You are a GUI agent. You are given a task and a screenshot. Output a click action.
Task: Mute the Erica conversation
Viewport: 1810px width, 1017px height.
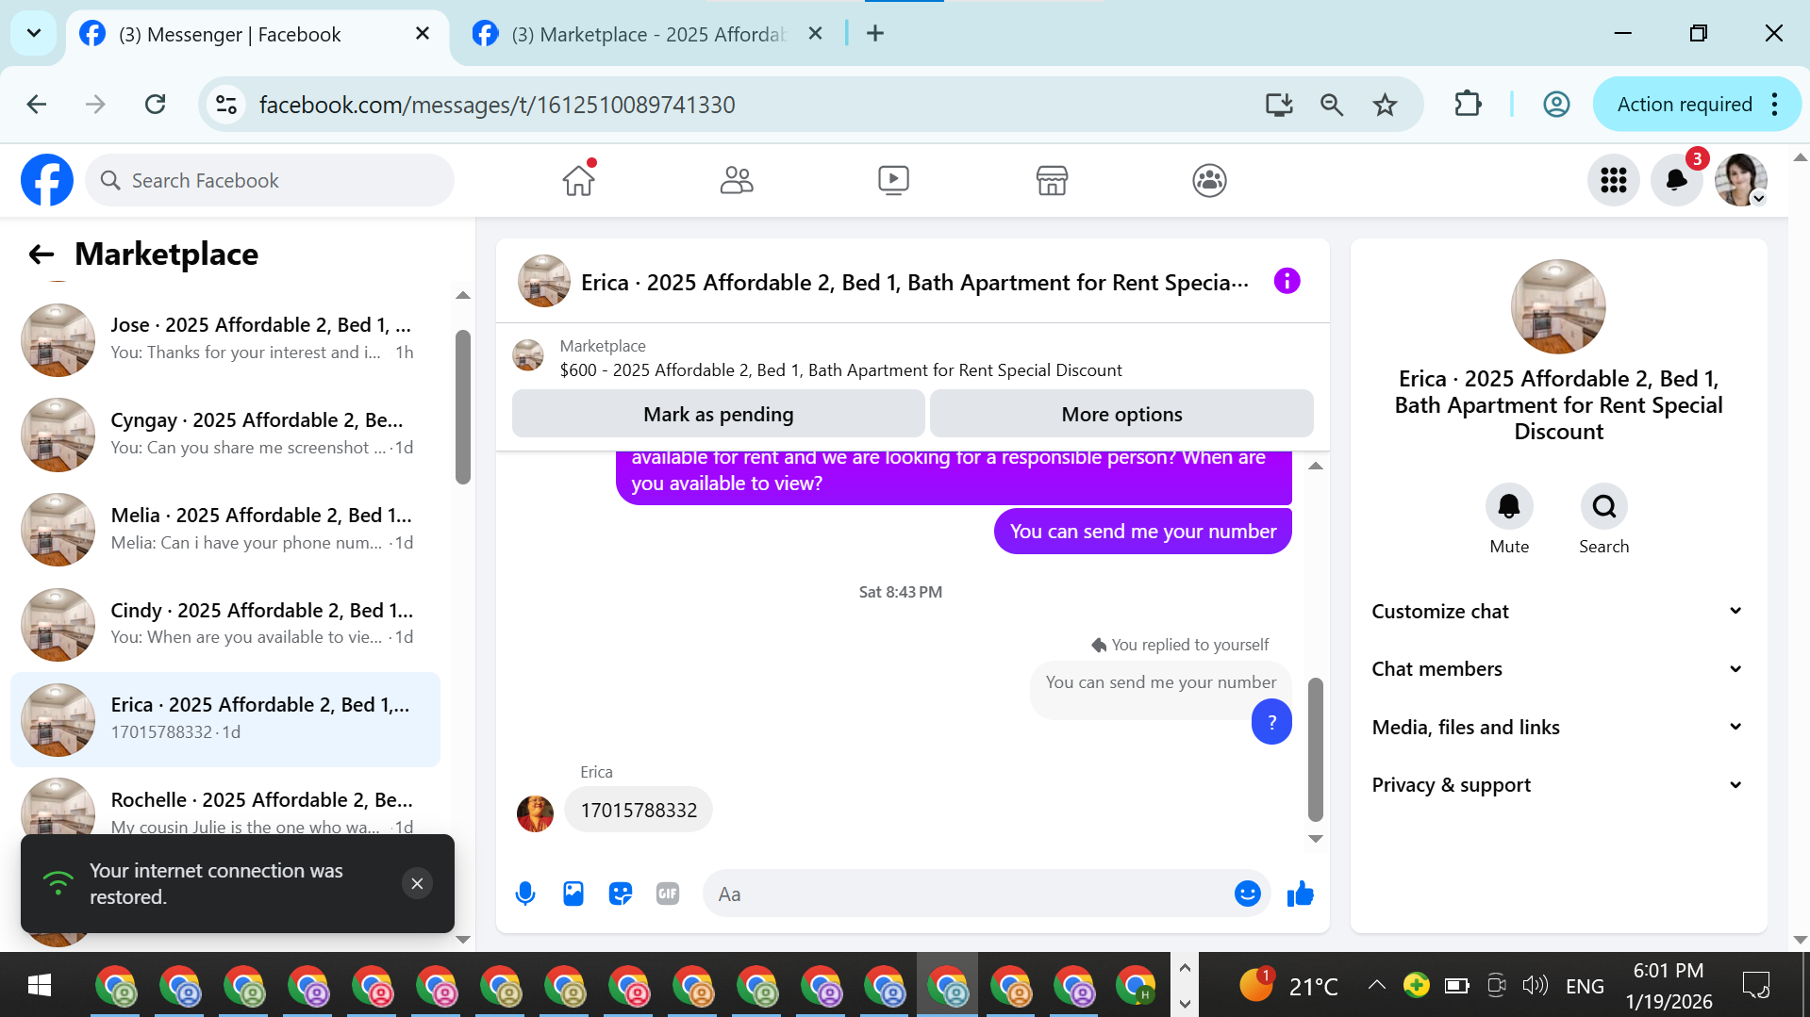(x=1509, y=507)
